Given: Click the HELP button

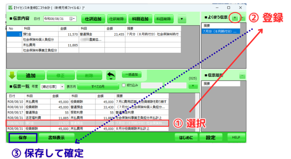Looking at the screenshot, I should pyautogui.click(x=236, y=137).
